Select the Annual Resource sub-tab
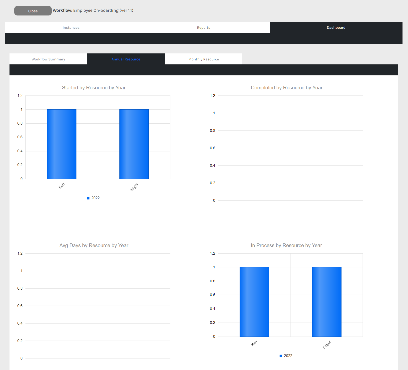Viewport: 408px width, 370px height. point(126,59)
